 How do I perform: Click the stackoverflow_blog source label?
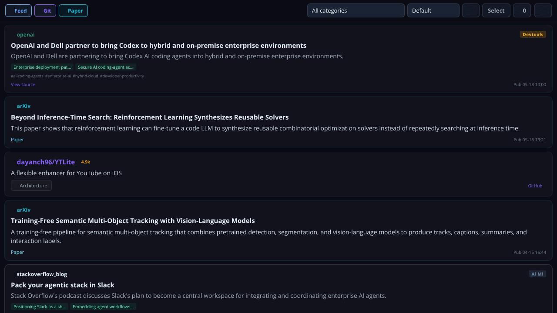click(42, 274)
